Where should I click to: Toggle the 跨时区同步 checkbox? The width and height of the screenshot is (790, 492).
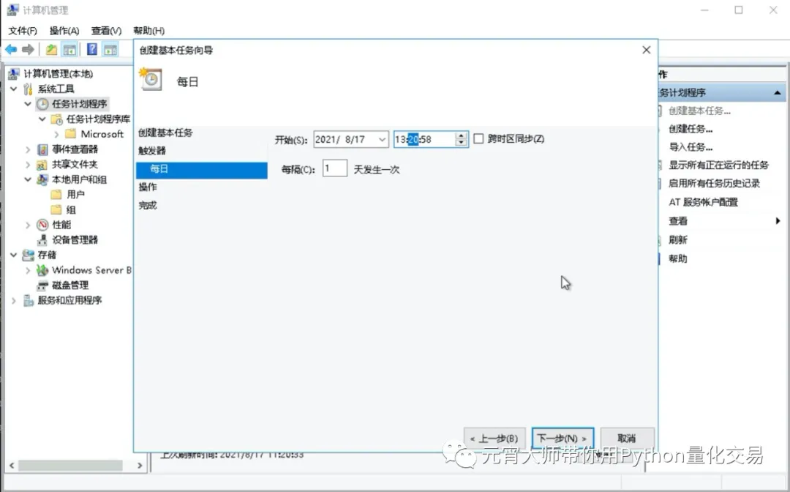[478, 138]
